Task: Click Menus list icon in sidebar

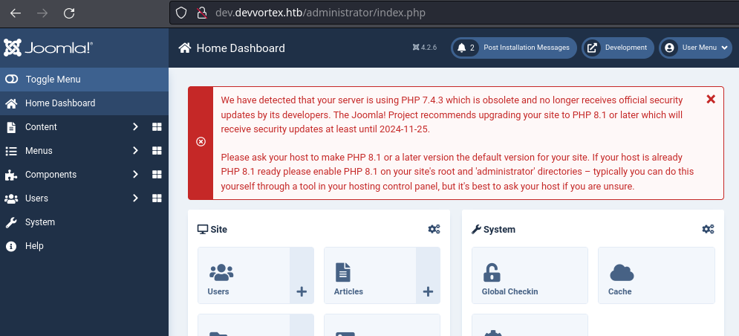Action: (x=11, y=151)
